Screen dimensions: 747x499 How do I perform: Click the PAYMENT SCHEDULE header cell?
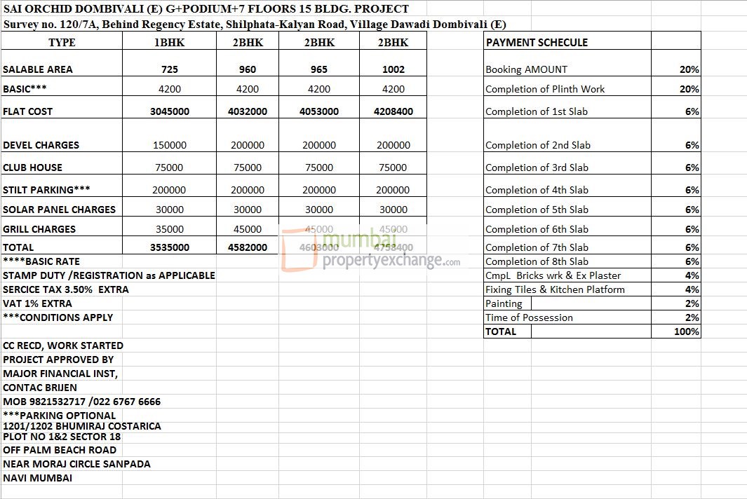pos(537,41)
